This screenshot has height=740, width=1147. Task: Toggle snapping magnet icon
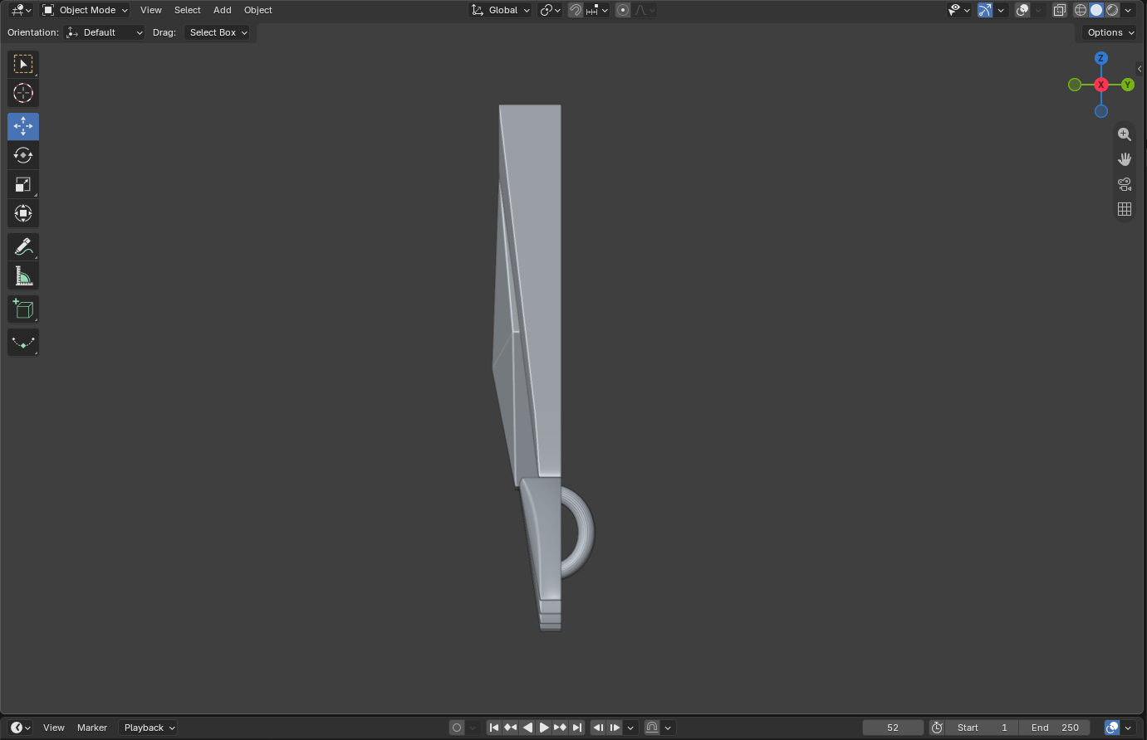tap(576, 10)
